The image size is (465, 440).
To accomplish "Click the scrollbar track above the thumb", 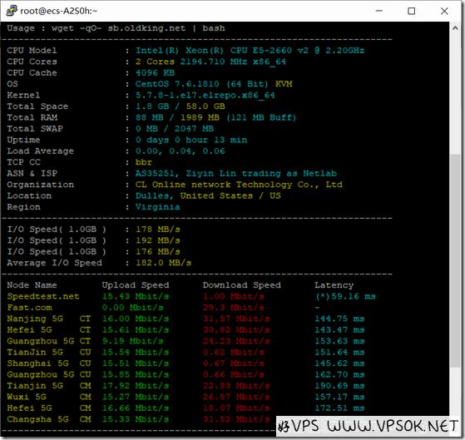I will pos(455,94).
